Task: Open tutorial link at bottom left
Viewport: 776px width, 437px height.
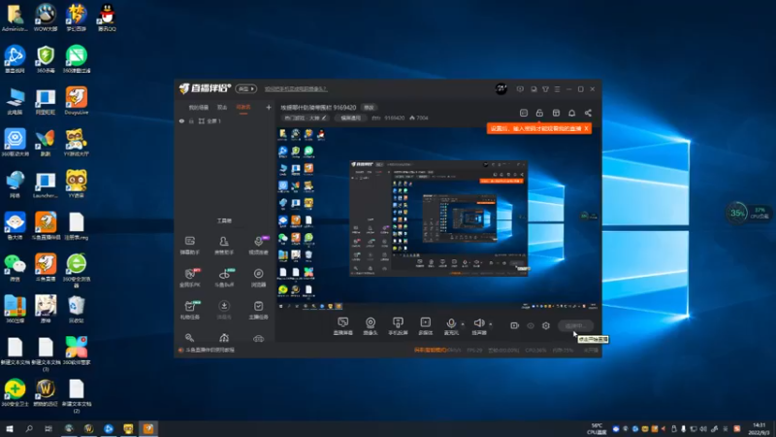Action: tap(210, 350)
